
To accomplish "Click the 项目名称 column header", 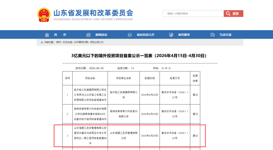I will point(90,78).
